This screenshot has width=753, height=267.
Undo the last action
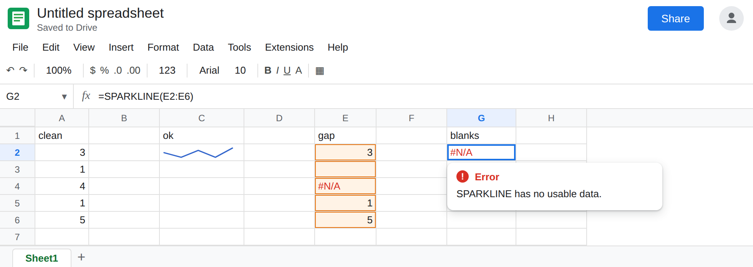pyautogui.click(x=10, y=70)
